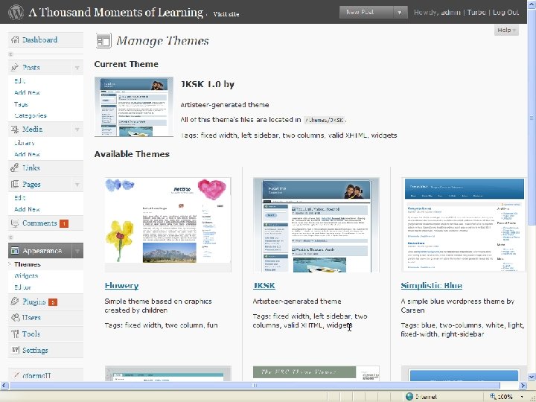Click the Tools icon in sidebar

coord(15,334)
